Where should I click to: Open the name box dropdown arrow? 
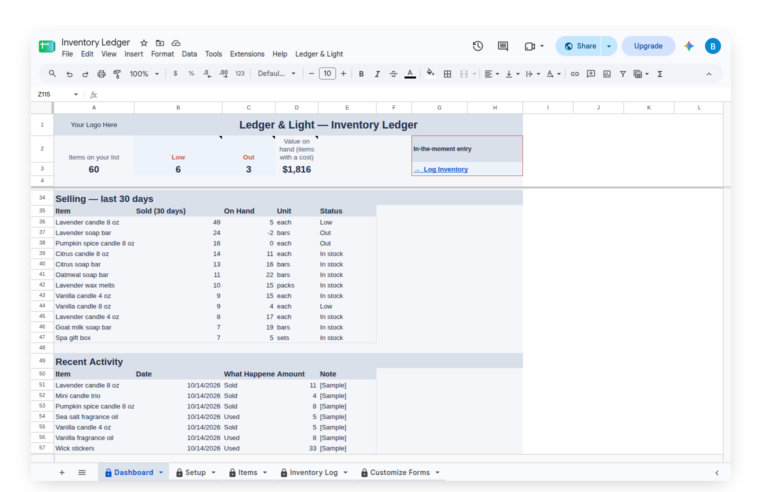pyautogui.click(x=76, y=94)
